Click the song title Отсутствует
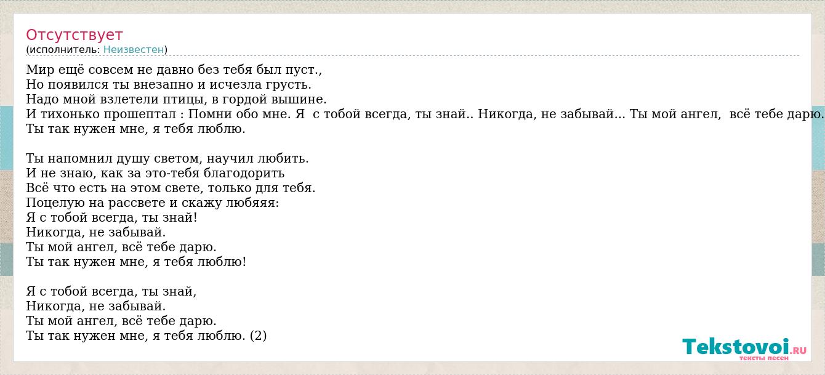 click(74, 35)
